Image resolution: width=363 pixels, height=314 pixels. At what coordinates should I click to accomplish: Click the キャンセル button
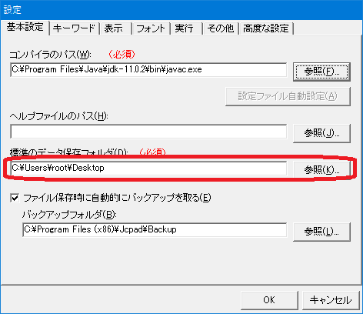coord(331,300)
